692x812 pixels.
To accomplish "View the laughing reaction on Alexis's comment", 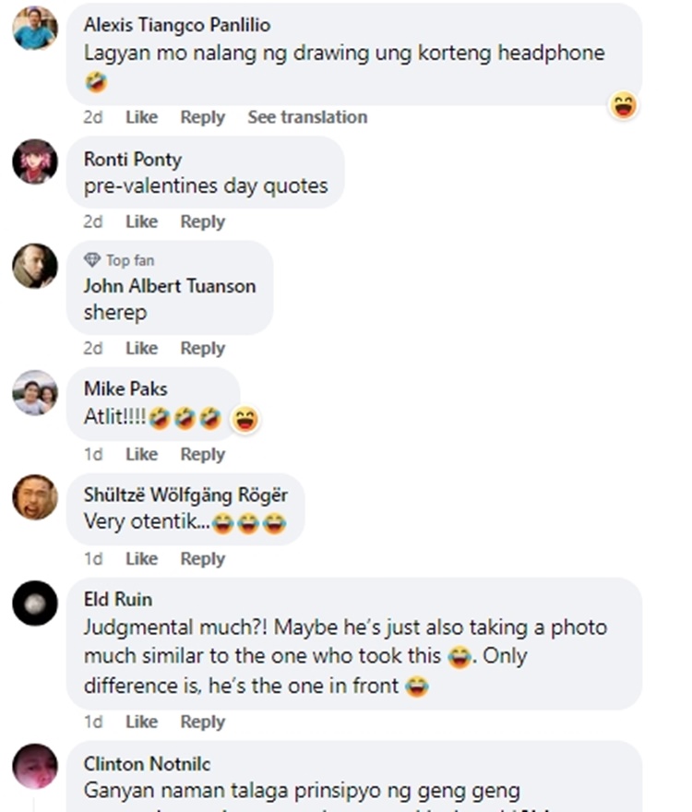I will pyautogui.click(x=625, y=106).
